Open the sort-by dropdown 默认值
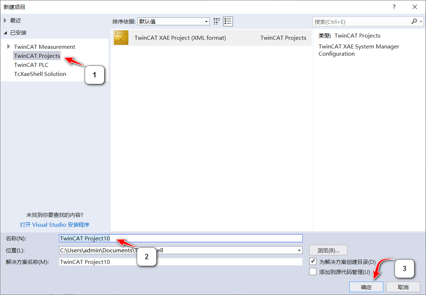The height and width of the screenshot is (295, 426). coord(174,21)
